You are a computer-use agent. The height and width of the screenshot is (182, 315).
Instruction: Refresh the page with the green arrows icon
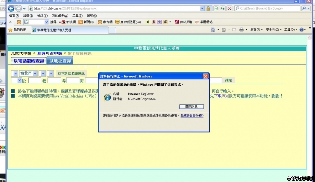[223, 8]
